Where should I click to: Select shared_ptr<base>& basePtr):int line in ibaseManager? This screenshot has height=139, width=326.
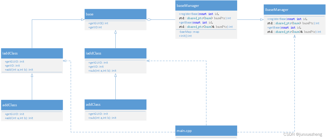pyautogui.click(x=294, y=32)
